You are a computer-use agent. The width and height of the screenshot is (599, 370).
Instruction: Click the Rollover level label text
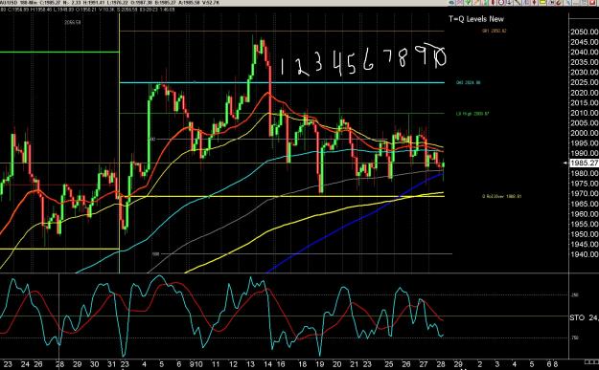pos(501,196)
